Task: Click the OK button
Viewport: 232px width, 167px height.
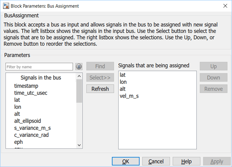Action: point(126,161)
